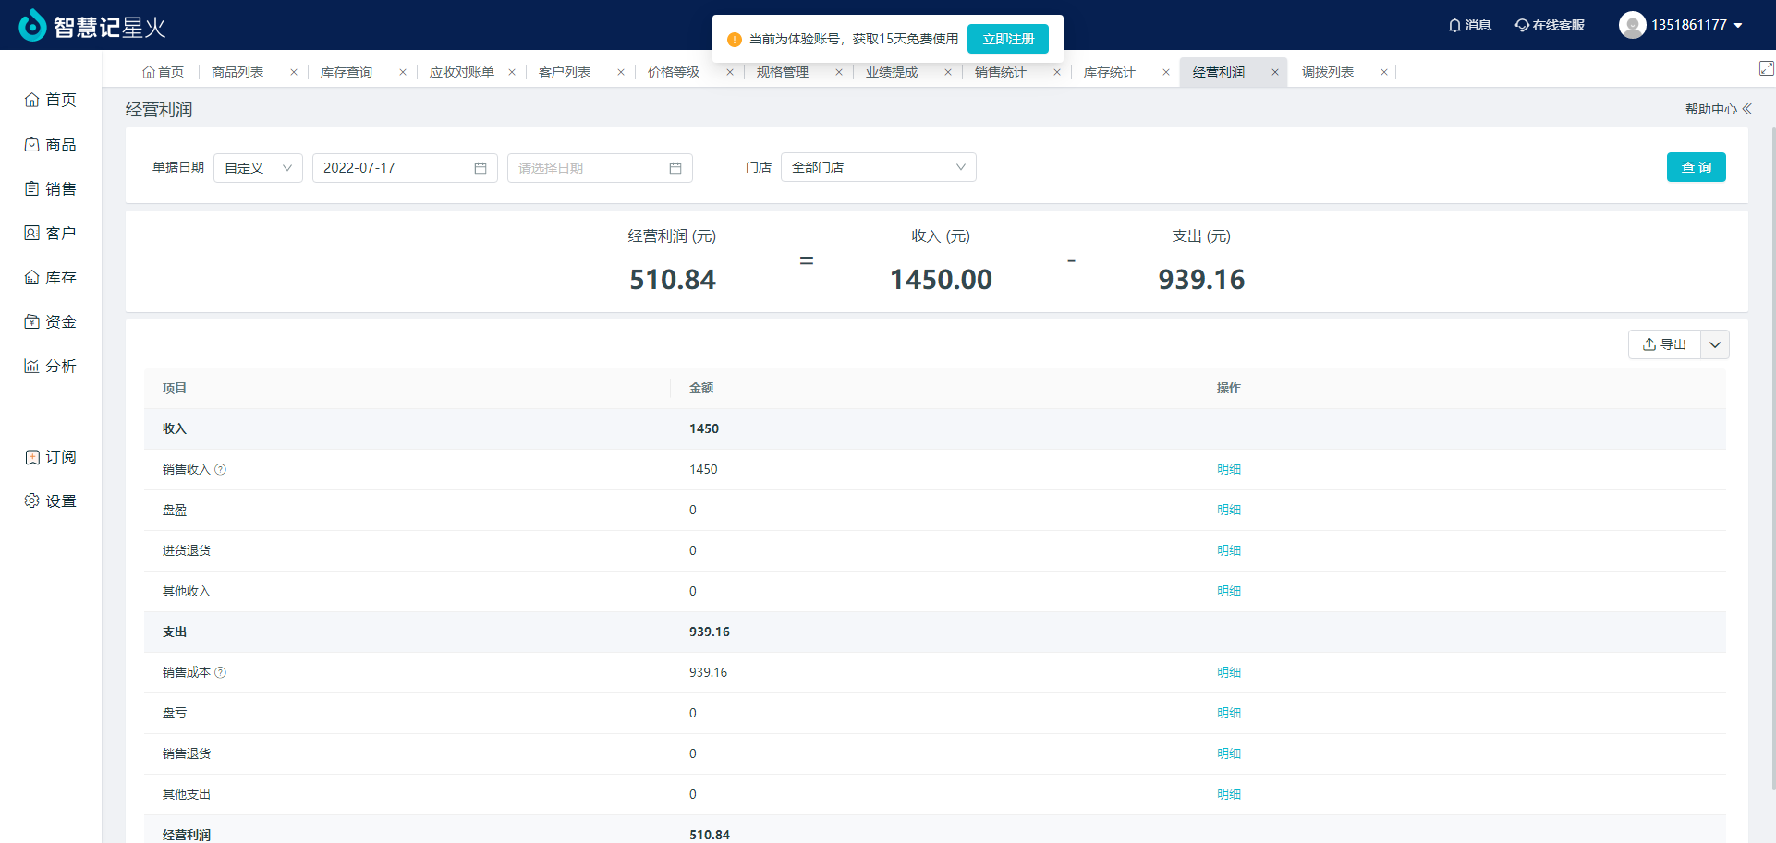The width and height of the screenshot is (1776, 843).
Task: Click the 查询 button
Action: 1697,167
